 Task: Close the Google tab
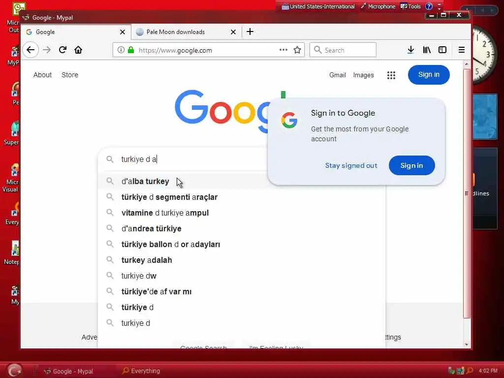(122, 32)
